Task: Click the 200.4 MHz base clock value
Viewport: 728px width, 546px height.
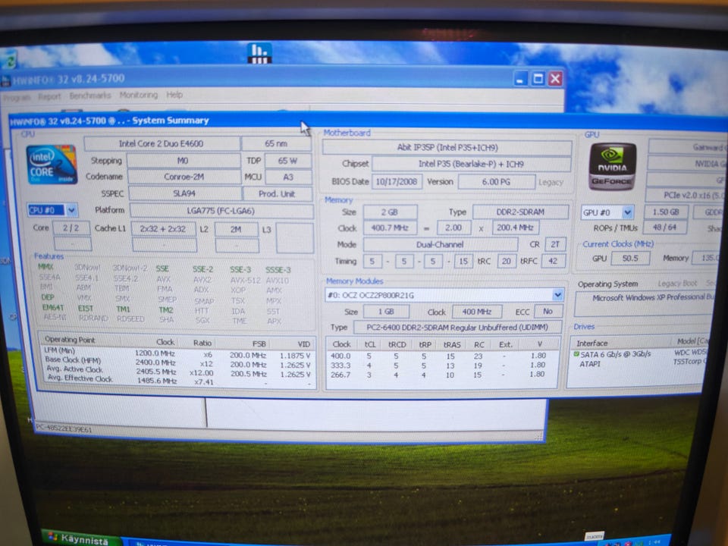Action: point(516,227)
